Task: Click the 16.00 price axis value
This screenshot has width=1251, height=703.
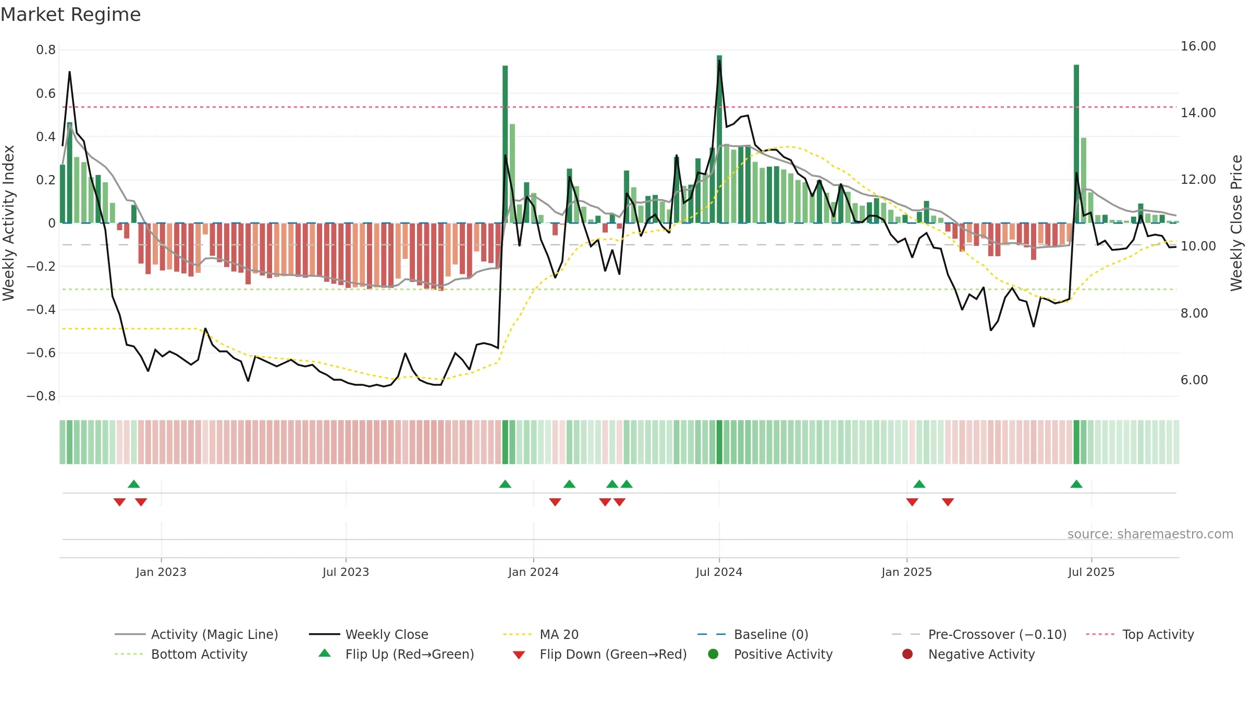Action: pos(1198,46)
